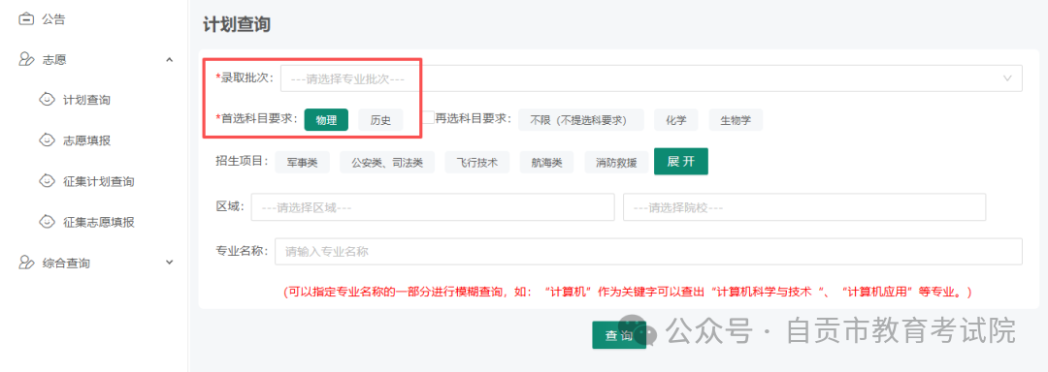Toggle the 化学 subject option
The width and height of the screenshot is (1048, 372).
click(x=675, y=120)
